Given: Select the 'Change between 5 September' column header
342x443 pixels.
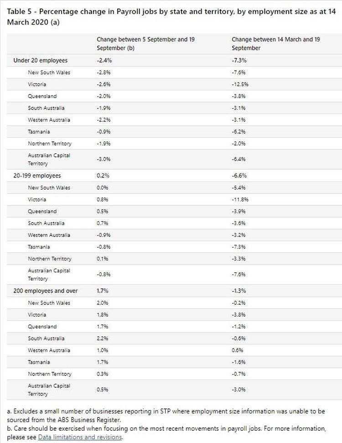Looking at the screenshot, I should tap(145, 43).
